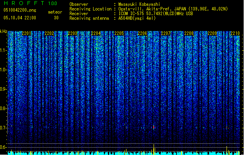Click the 2206 time marker

(x=142, y=33)
